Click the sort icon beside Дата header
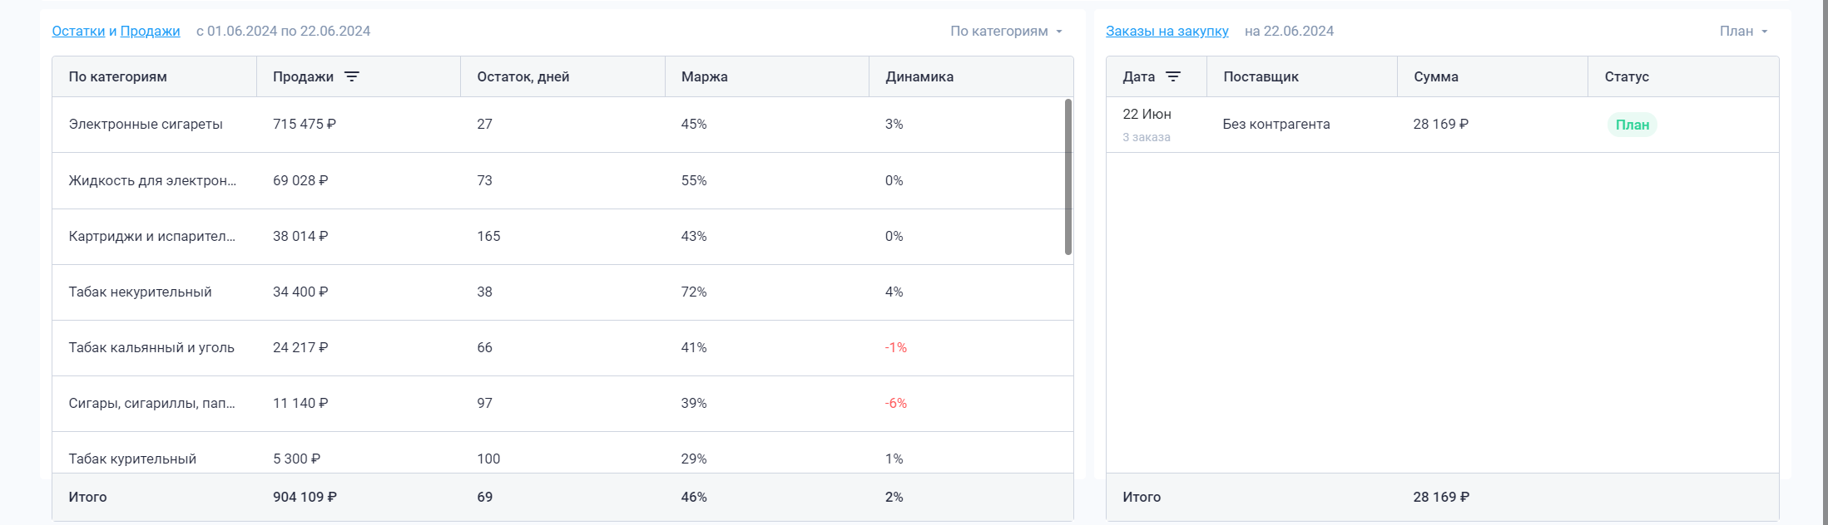The height and width of the screenshot is (525, 1828). [x=1173, y=76]
